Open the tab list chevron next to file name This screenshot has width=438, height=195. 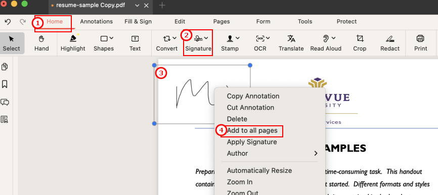137,5
